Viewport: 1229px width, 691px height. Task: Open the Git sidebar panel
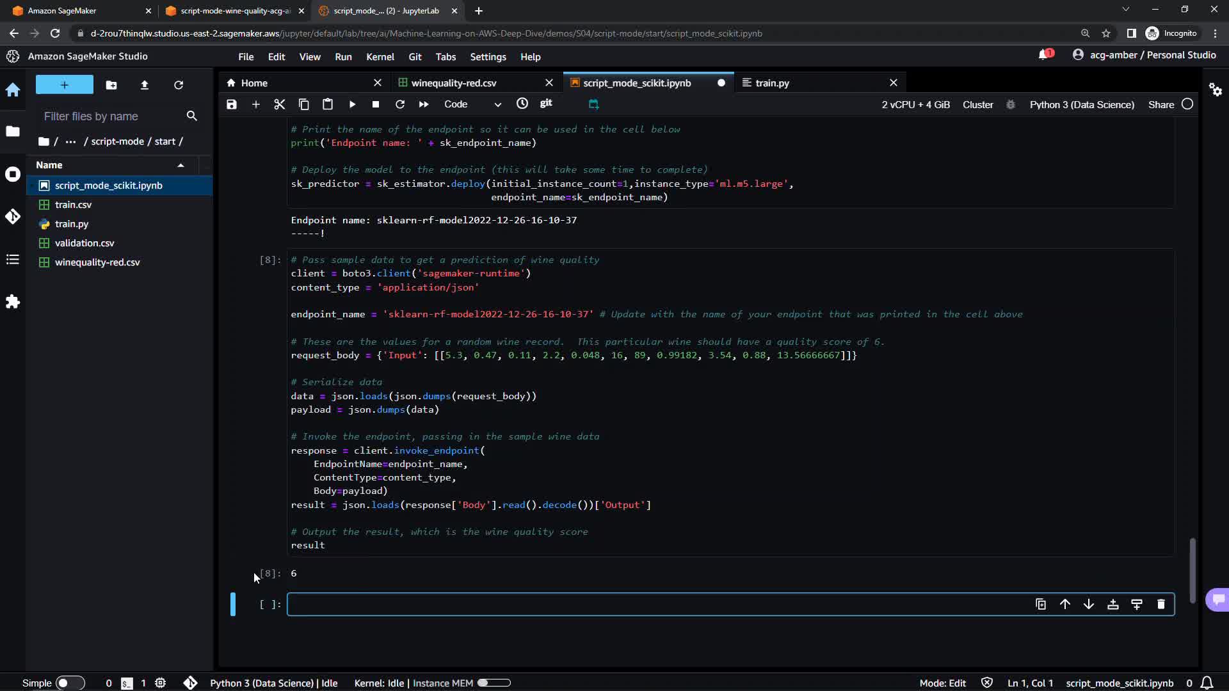tap(13, 217)
